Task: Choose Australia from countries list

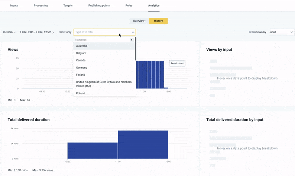Action: pos(104,46)
